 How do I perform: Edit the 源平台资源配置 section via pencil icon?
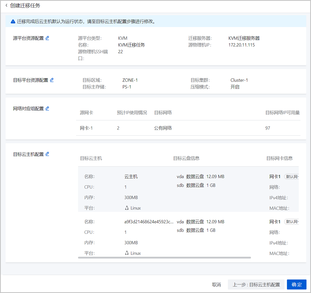click(47, 38)
